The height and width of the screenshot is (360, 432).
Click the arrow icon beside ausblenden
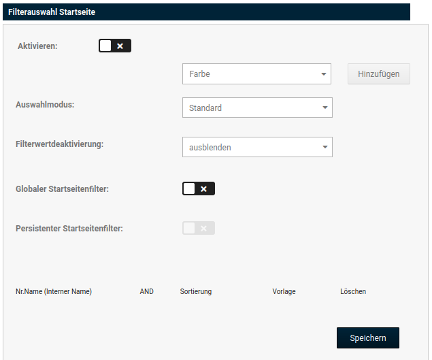click(x=325, y=147)
